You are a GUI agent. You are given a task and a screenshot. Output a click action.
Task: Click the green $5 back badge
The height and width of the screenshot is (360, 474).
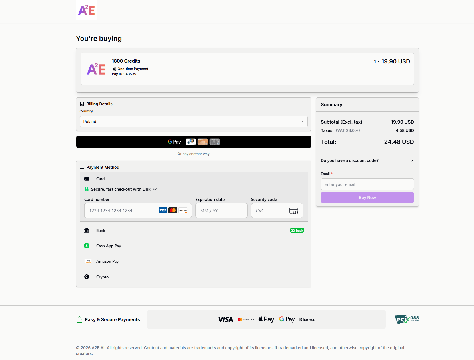click(297, 230)
